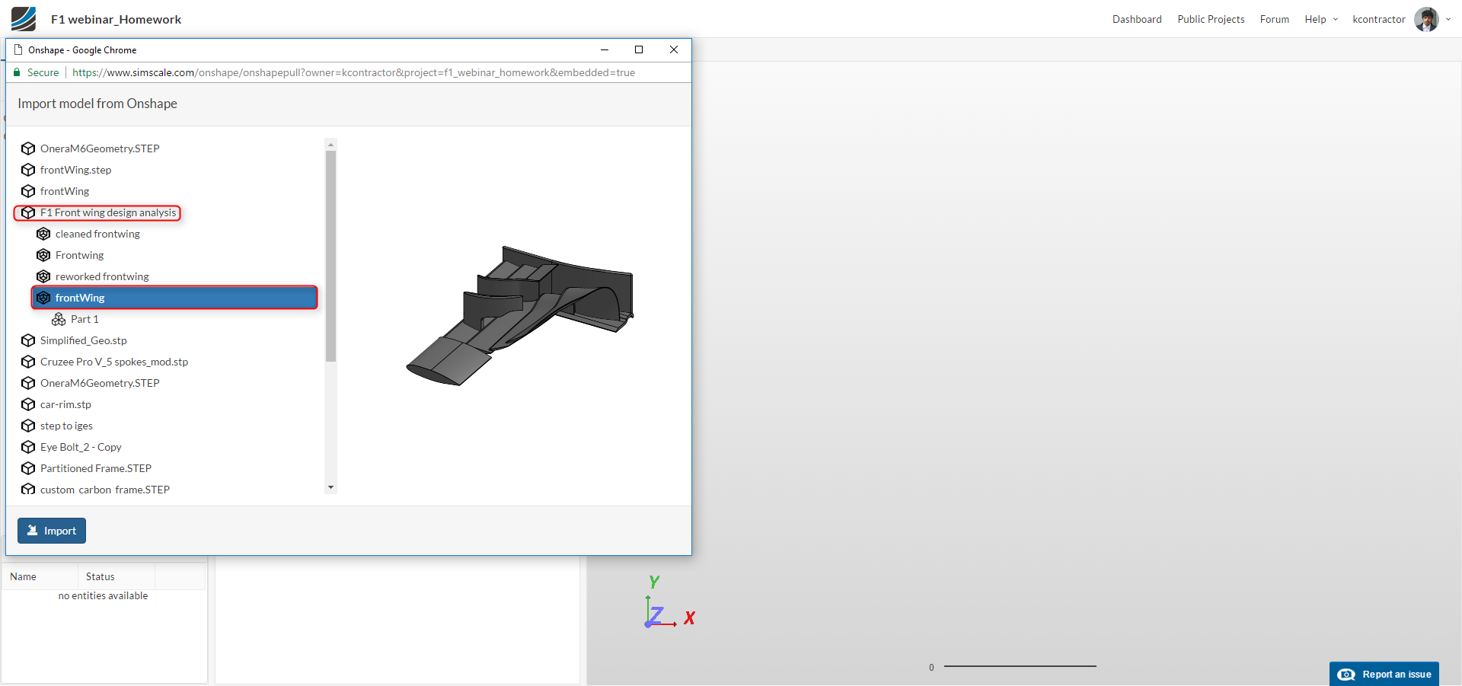
Task: Click the document list scrollbar thumb
Action: point(330,256)
